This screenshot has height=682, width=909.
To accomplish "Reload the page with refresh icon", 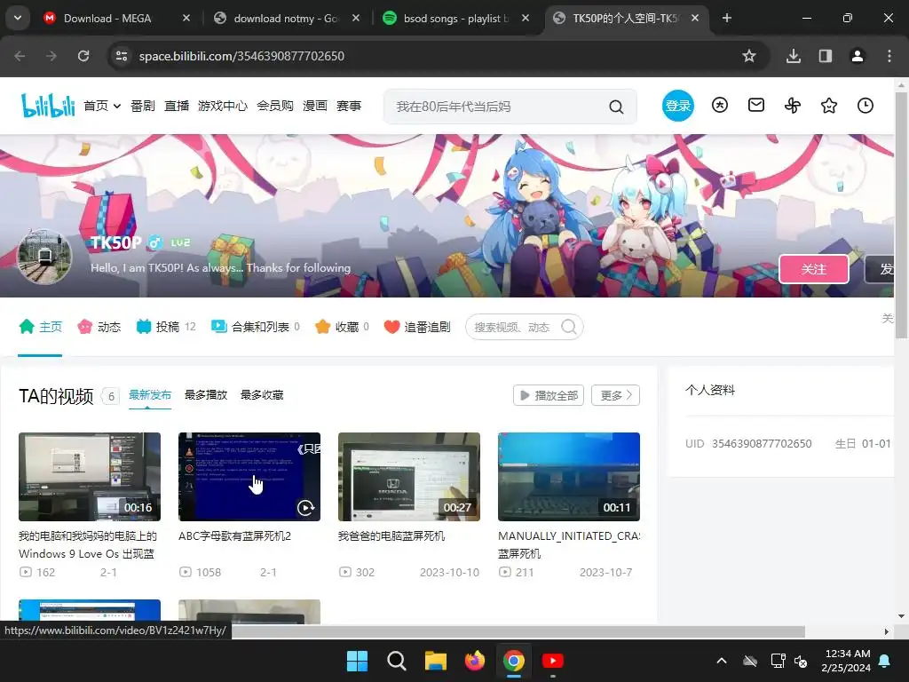I will 83,56.
